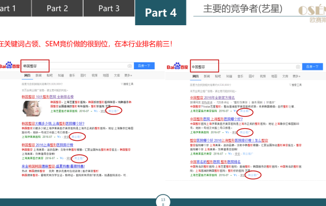The image size is (326, 206).
Task: Open result link 韩国整容 2016上海整形医院排行榜
Action: [x=47, y=145]
